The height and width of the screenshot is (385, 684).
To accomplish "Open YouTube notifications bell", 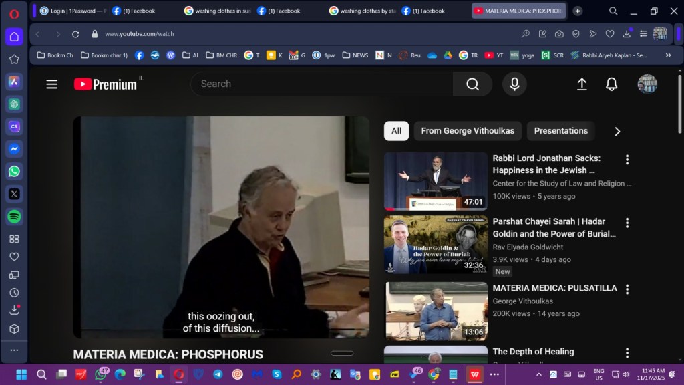I will (x=611, y=84).
